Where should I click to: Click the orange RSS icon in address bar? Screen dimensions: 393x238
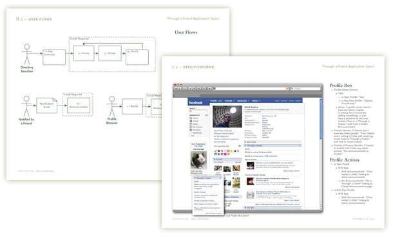(287, 89)
